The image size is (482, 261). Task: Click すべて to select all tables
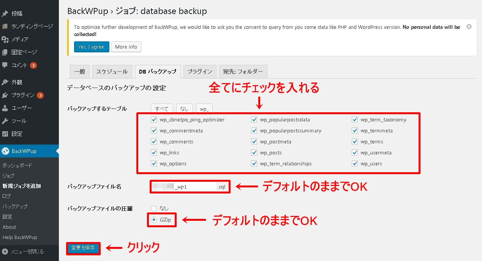click(x=162, y=109)
